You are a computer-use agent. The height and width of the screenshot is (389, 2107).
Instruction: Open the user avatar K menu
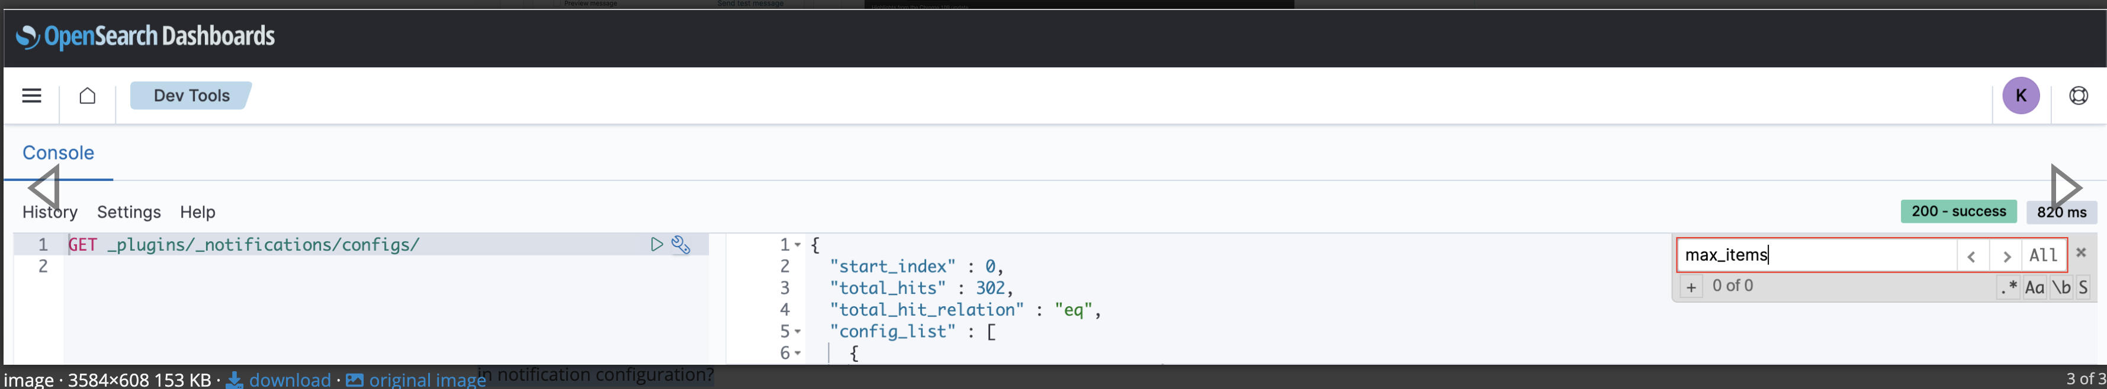pyautogui.click(x=2021, y=96)
